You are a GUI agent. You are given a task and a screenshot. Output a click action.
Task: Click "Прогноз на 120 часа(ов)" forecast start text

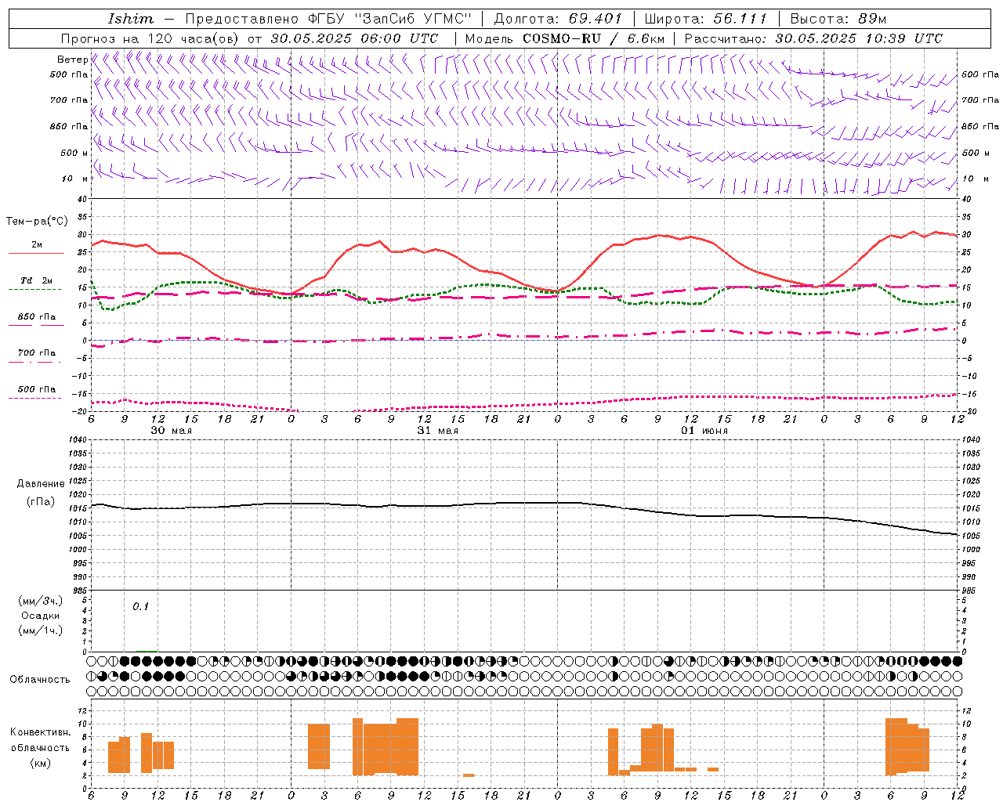150,38
